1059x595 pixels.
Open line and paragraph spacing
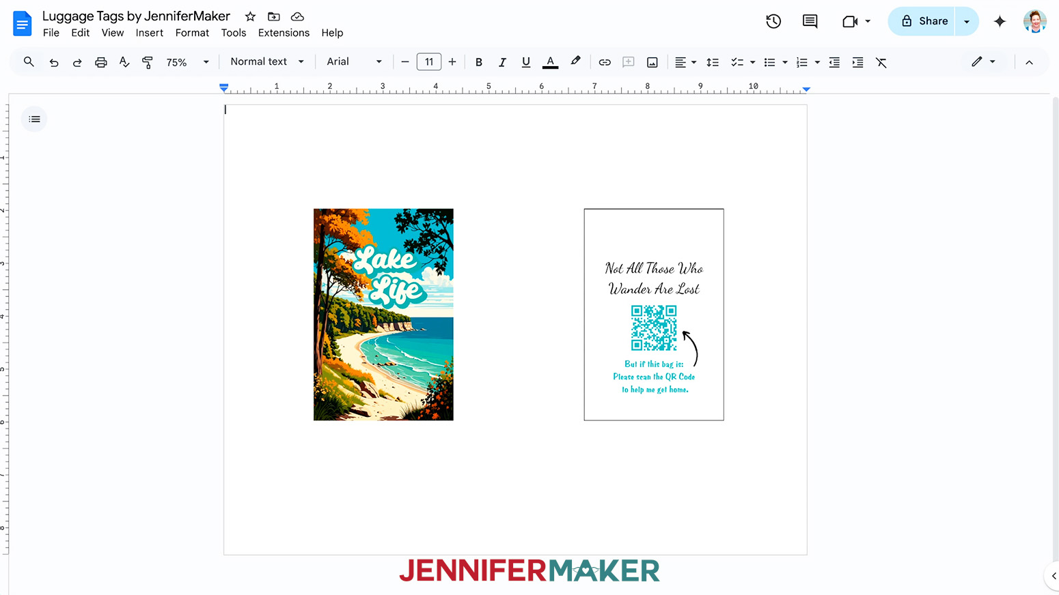(713, 62)
